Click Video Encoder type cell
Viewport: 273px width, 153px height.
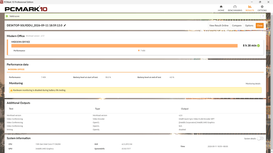pyautogui.click(x=99, y=119)
